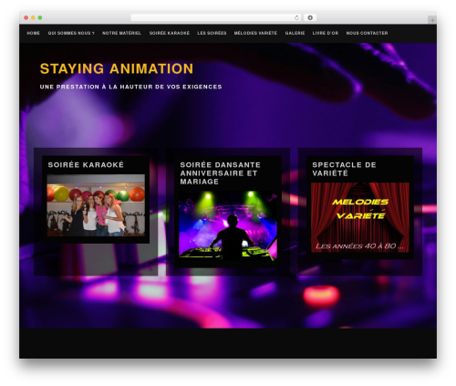This screenshot has width=456, height=386.
Task: Open the Qui sommes nous ? page
Action: 71,33
